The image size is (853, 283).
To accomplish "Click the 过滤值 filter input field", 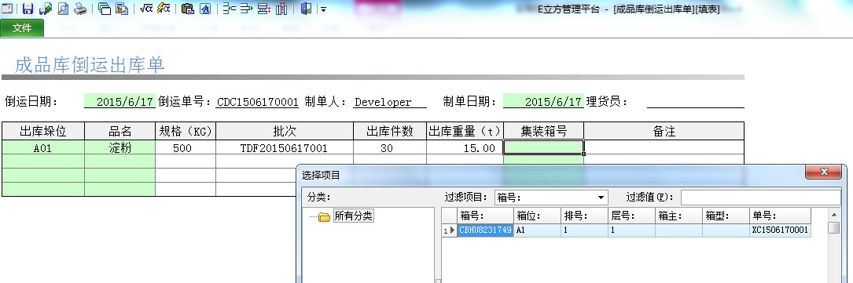I will point(760,198).
